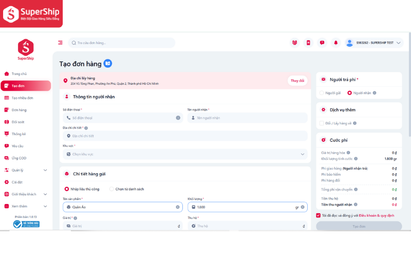
Task: Click the hamburger menu icon
Action: point(60,43)
